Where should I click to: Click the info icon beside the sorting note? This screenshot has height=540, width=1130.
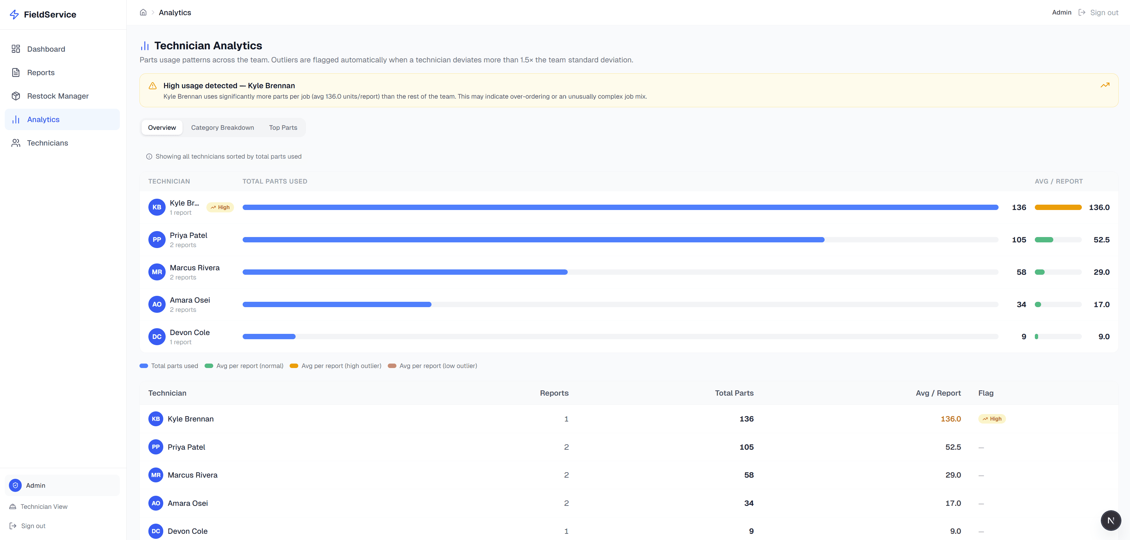pyautogui.click(x=149, y=157)
